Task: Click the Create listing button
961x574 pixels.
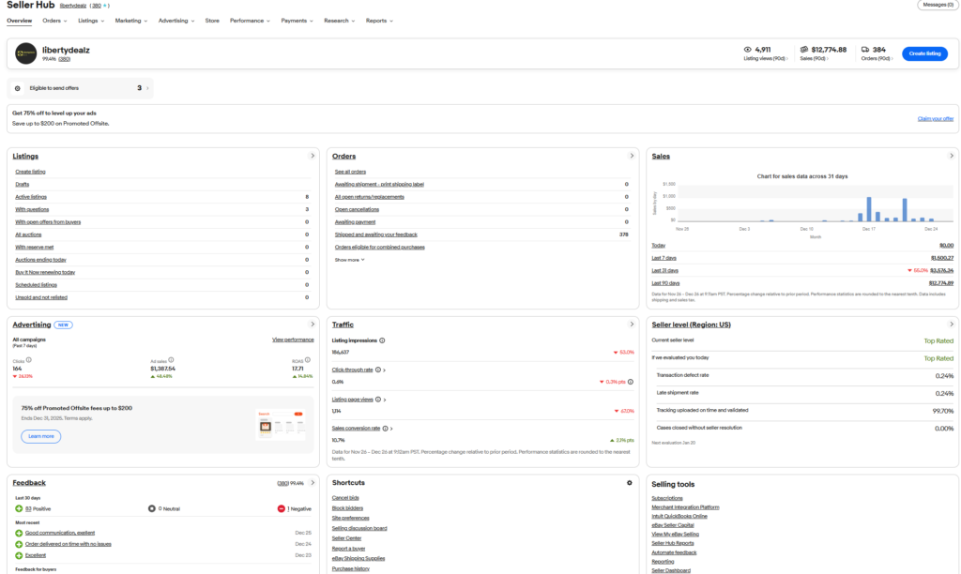Action: click(924, 54)
